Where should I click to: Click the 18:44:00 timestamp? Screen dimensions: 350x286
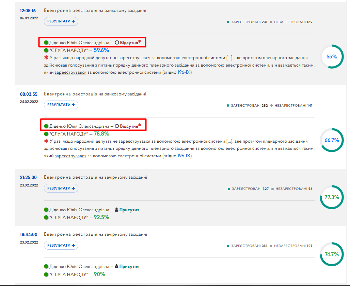(x=29, y=235)
